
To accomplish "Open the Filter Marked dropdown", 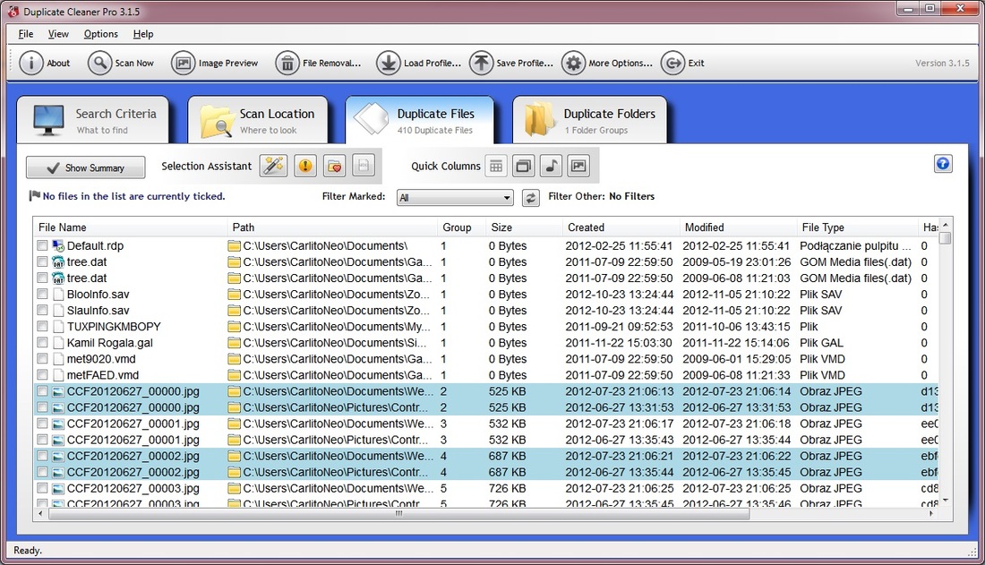I will coord(456,198).
